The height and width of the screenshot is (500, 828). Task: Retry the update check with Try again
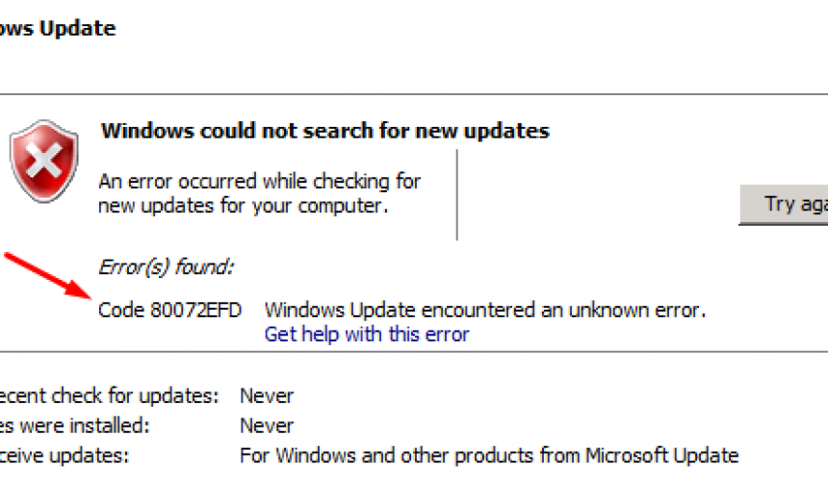pyautogui.click(x=784, y=205)
